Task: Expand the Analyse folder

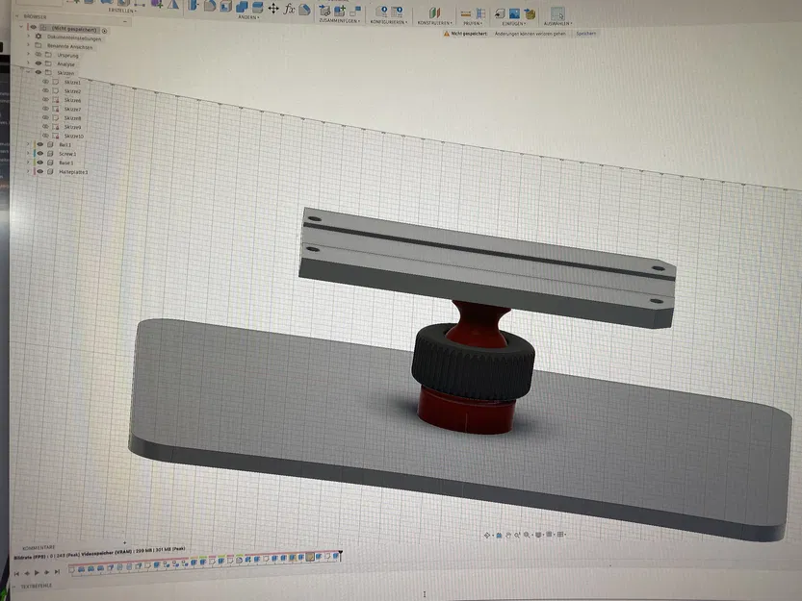Action: coord(27,63)
